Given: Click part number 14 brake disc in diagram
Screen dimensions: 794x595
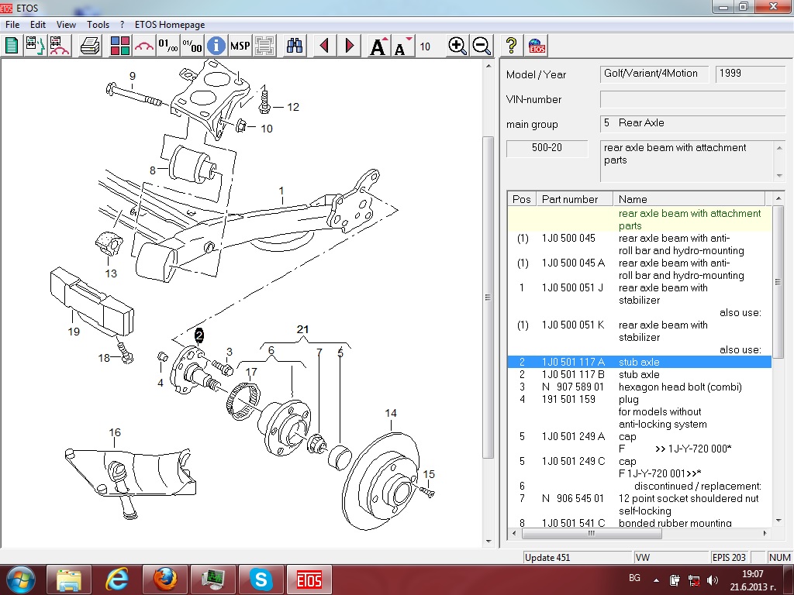Looking at the screenshot, I should point(390,414).
